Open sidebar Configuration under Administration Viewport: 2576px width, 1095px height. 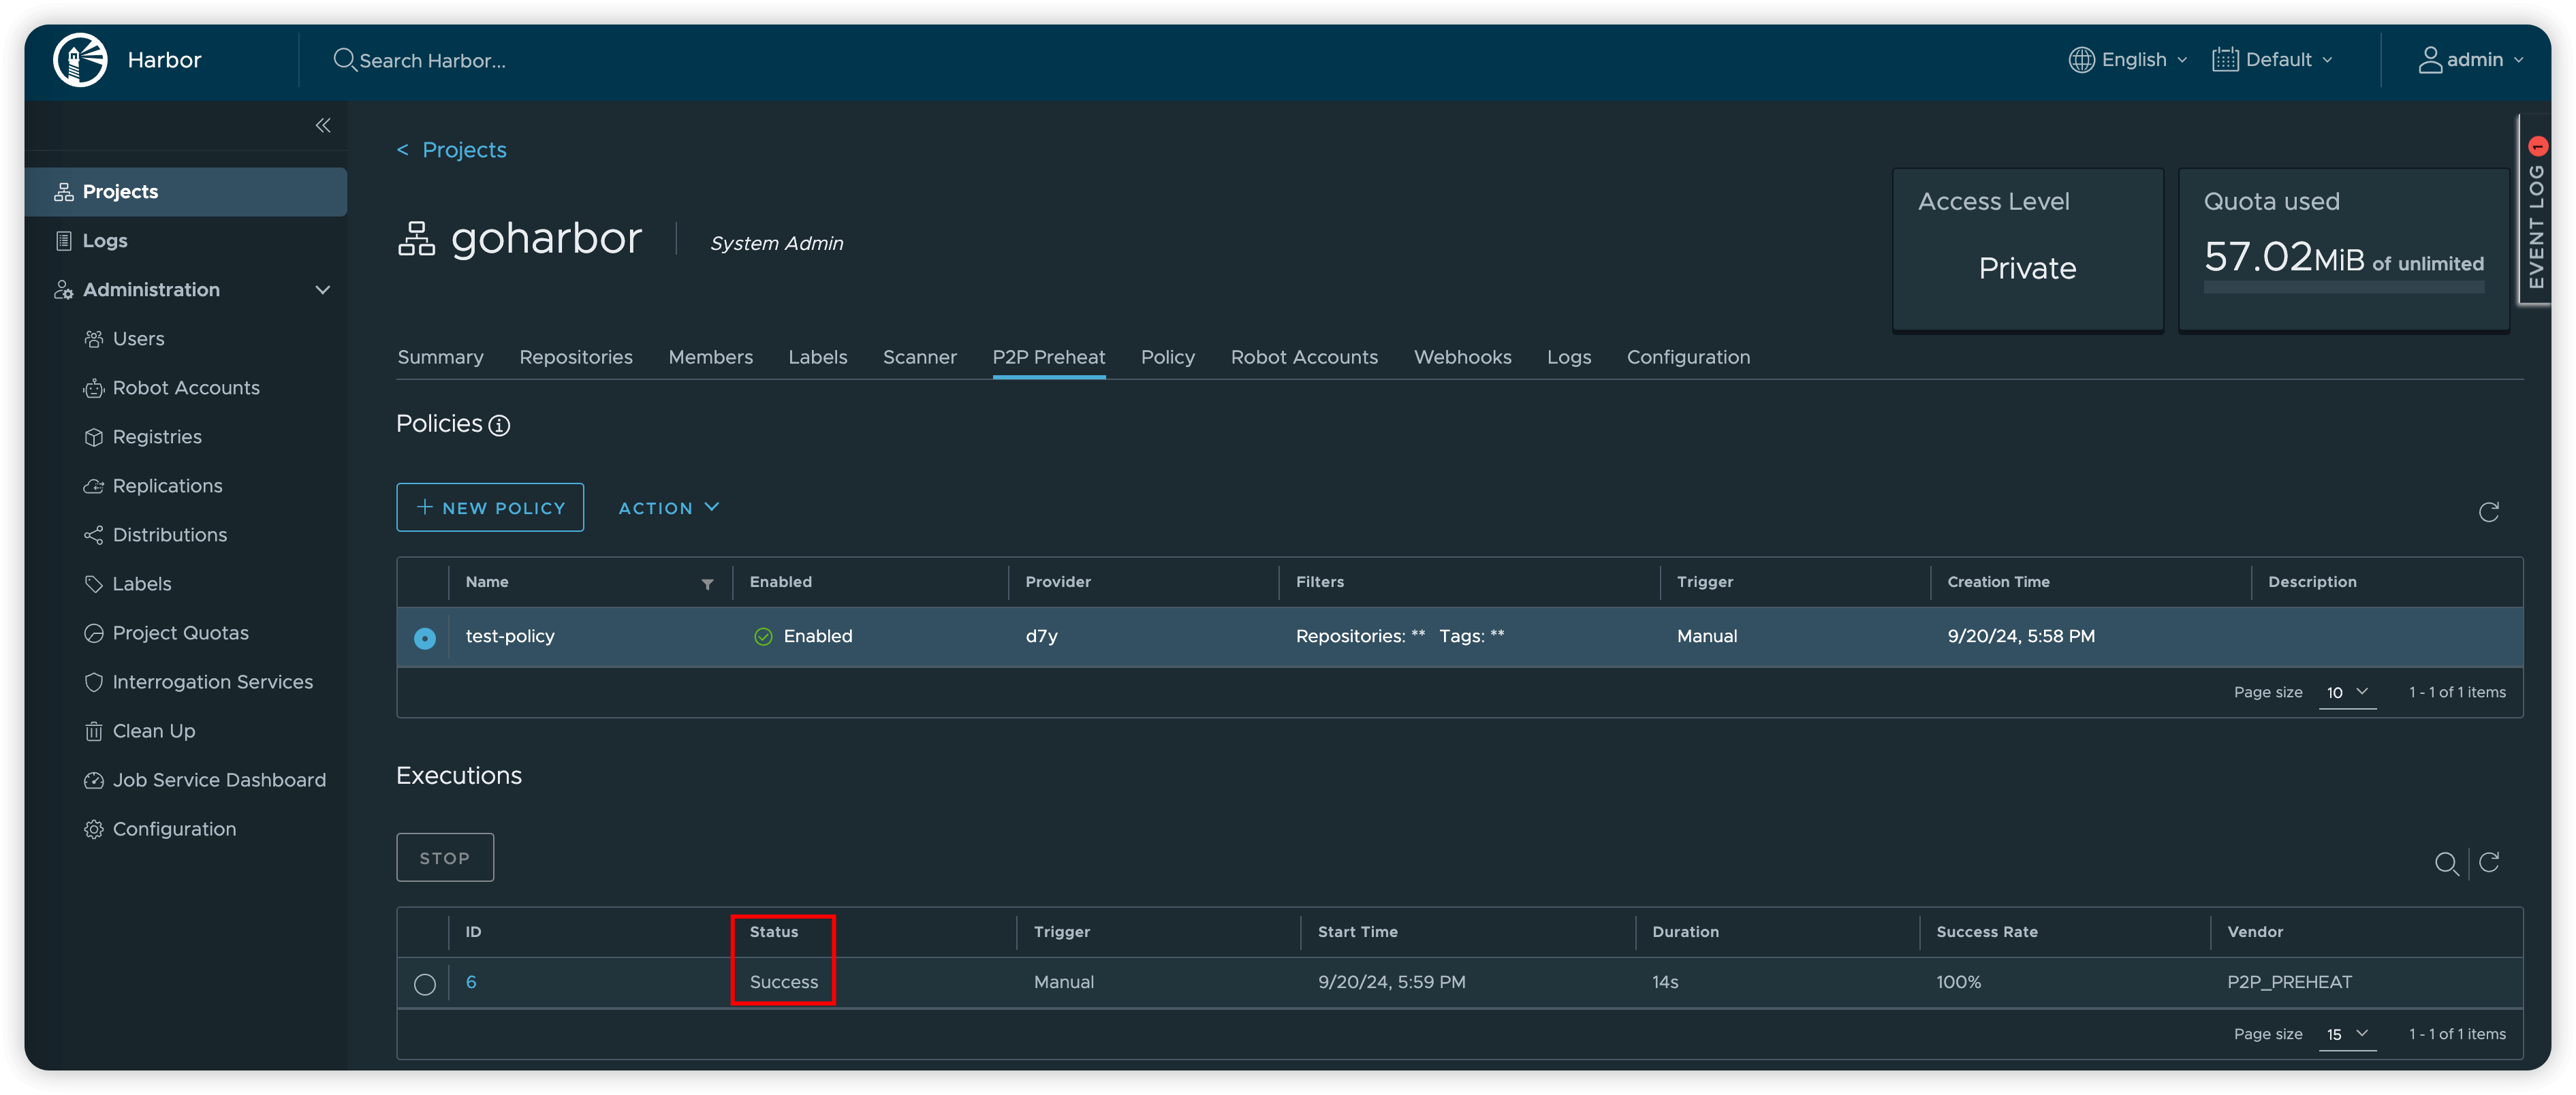click(x=174, y=828)
